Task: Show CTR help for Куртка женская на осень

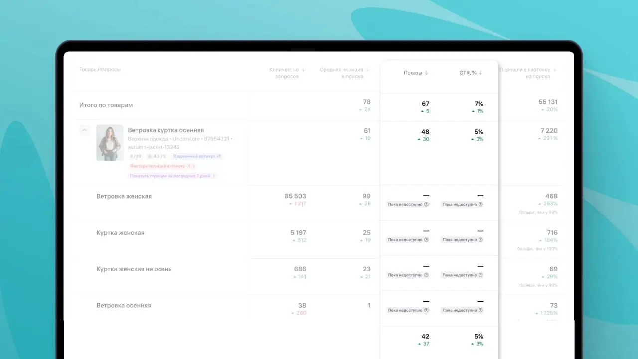Action: pyautogui.click(x=480, y=275)
